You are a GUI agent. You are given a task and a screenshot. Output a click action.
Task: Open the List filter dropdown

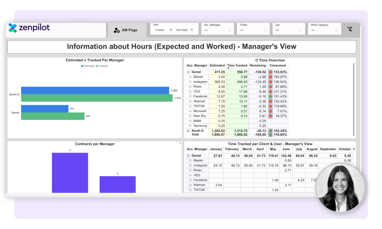(289, 30)
